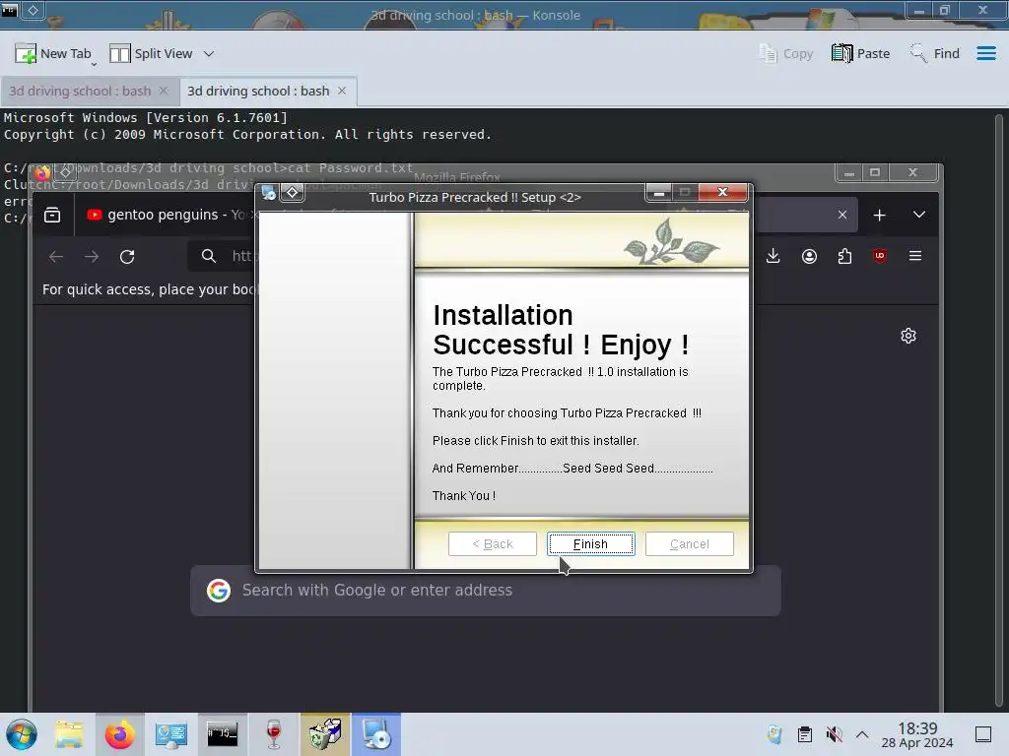The image size is (1009, 756).
Task: Open Firefox downloads panel
Action: tap(774, 257)
